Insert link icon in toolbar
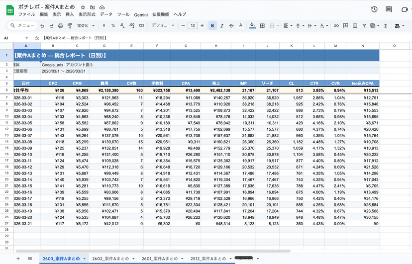The image size is (412, 264). pyautogui.click(x=336, y=25)
